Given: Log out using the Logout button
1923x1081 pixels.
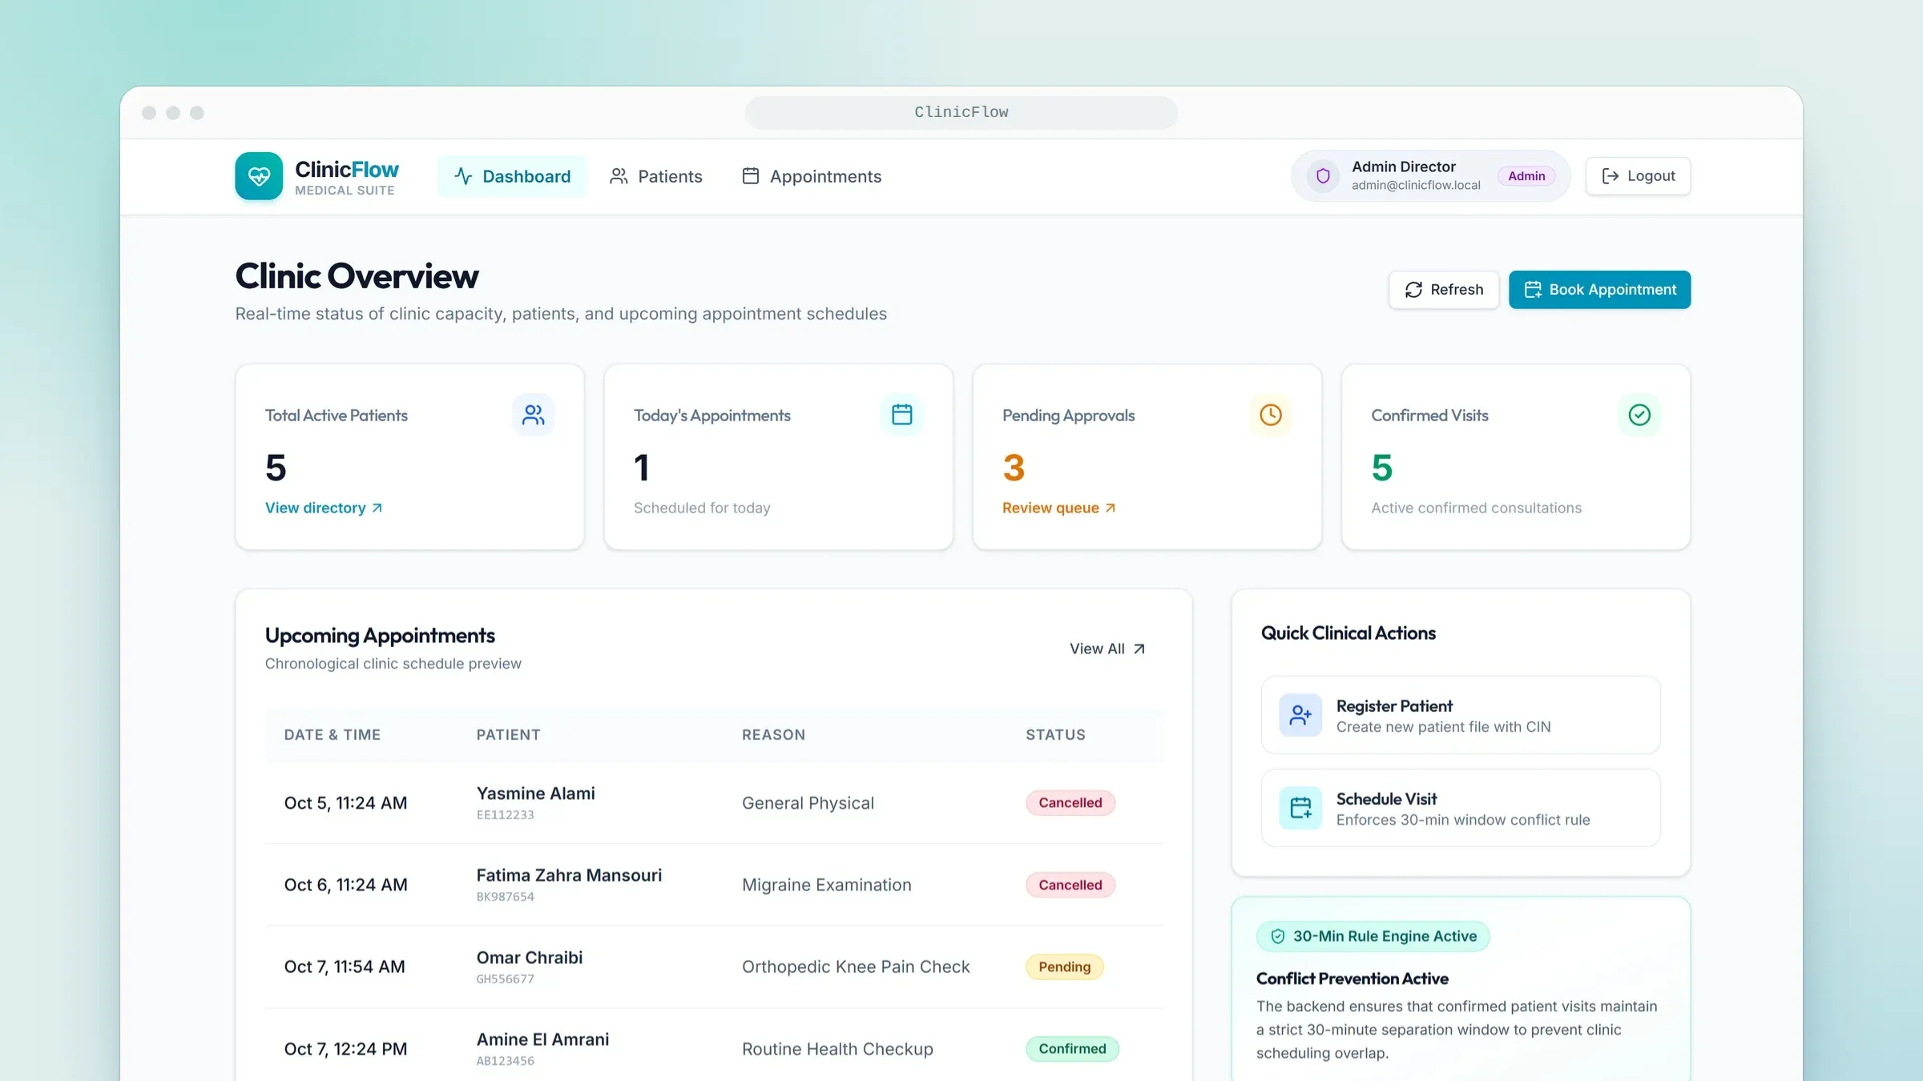Looking at the screenshot, I should click(x=1638, y=176).
